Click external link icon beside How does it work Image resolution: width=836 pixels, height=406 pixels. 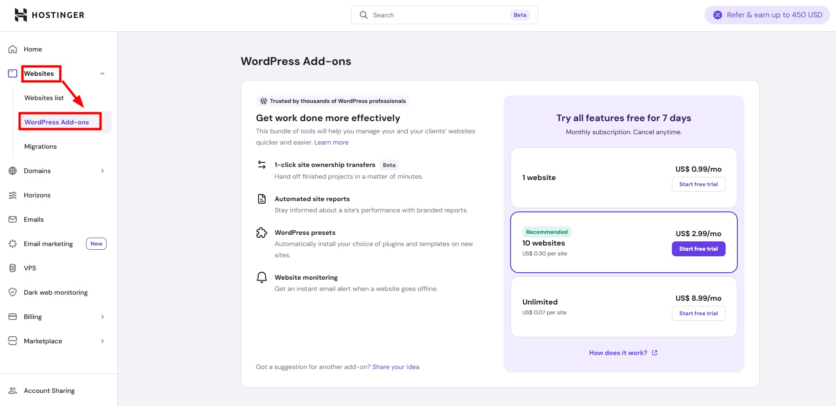point(655,353)
